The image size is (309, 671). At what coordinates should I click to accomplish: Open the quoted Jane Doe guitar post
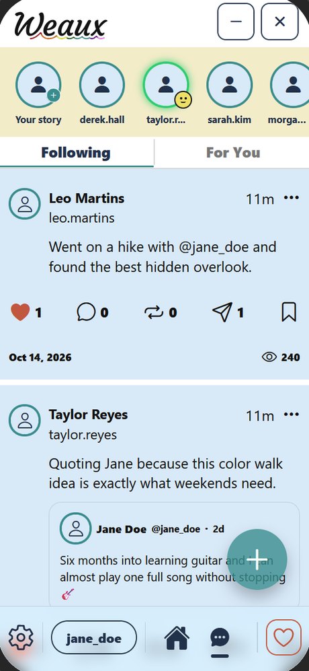tap(174, 554)
